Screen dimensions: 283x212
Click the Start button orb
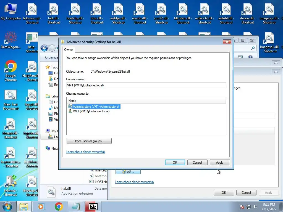(x=7, y=206)
